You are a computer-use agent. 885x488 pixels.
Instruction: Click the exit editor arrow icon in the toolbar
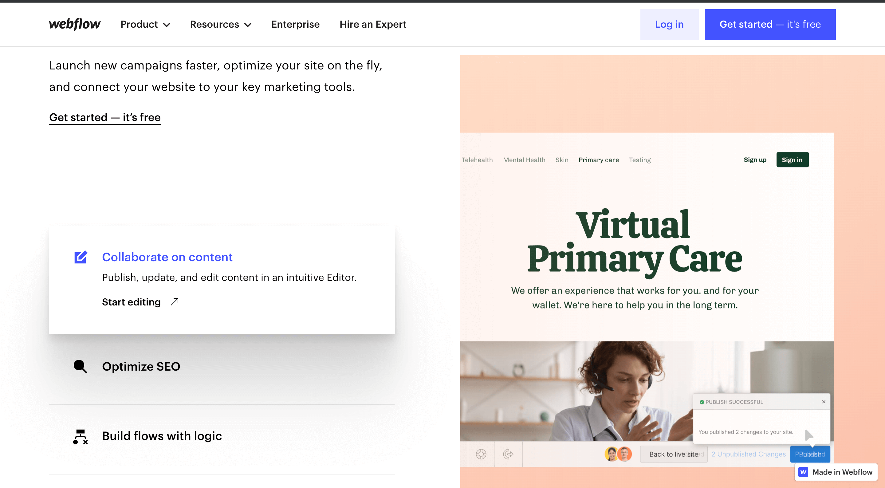tap(508, 454)
